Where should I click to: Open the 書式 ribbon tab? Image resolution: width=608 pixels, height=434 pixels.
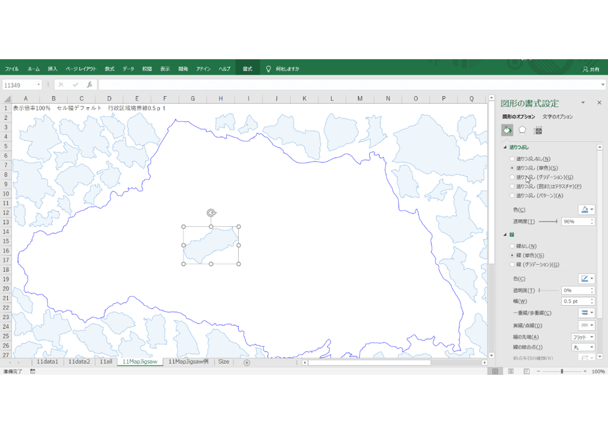coord(247,68)
